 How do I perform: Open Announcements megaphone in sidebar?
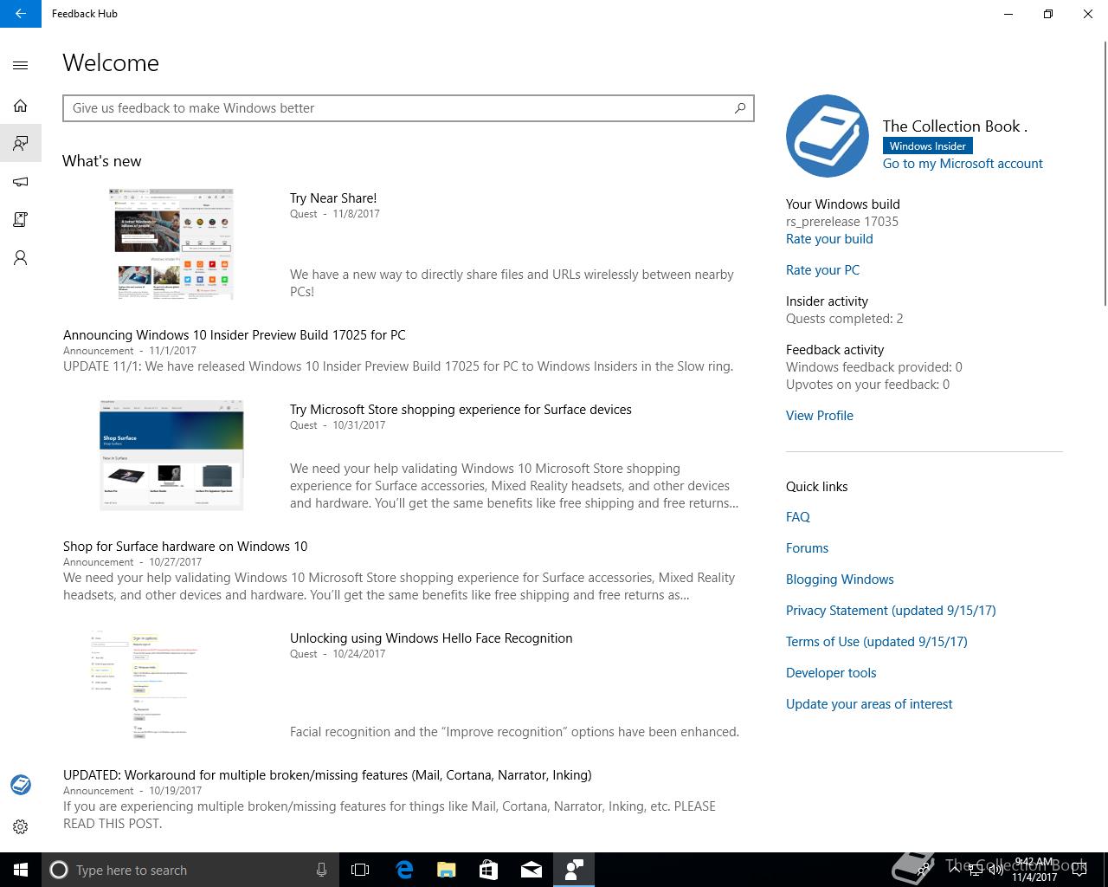click(21, 182)
